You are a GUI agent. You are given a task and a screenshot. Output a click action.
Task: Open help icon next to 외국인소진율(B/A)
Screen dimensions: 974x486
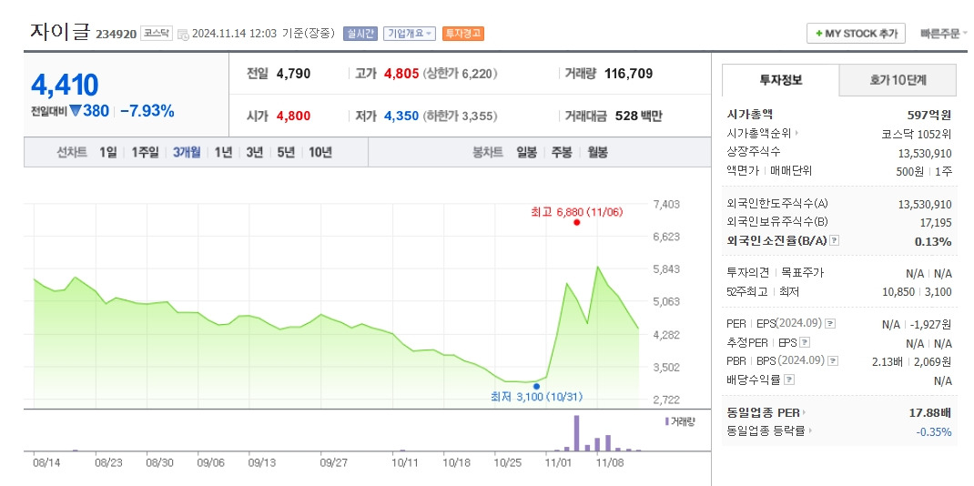coord(834,241)
